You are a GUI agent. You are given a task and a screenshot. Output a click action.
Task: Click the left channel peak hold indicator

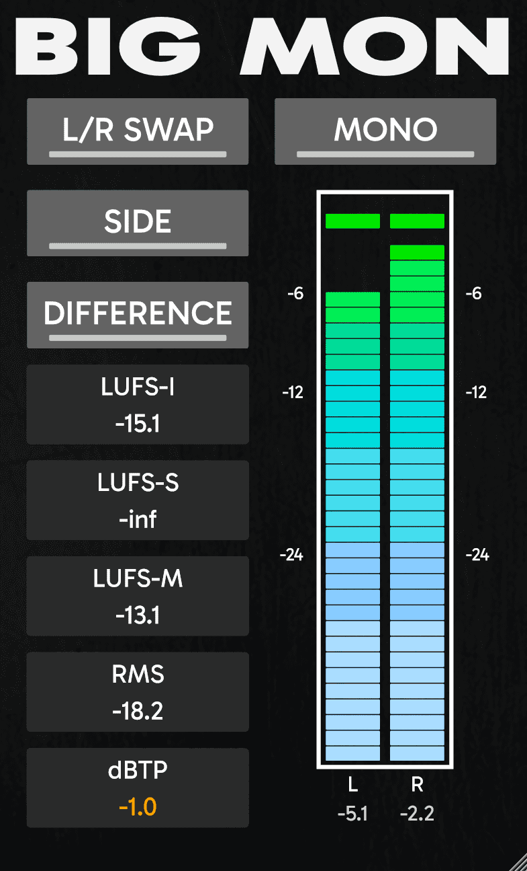tap(353, 221)
